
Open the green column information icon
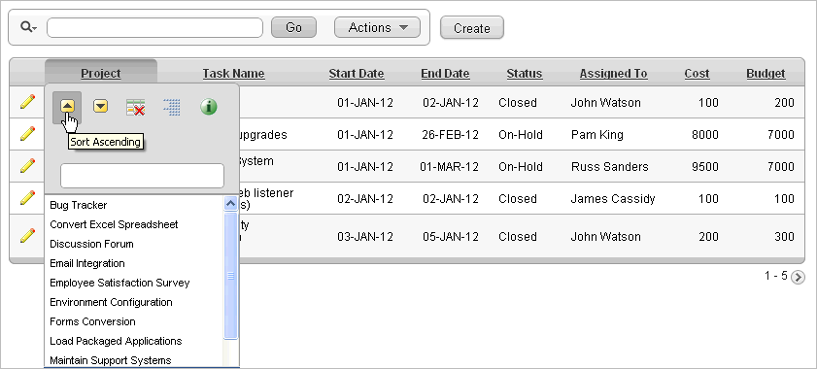pyautogui.click(x=209, y=107)
